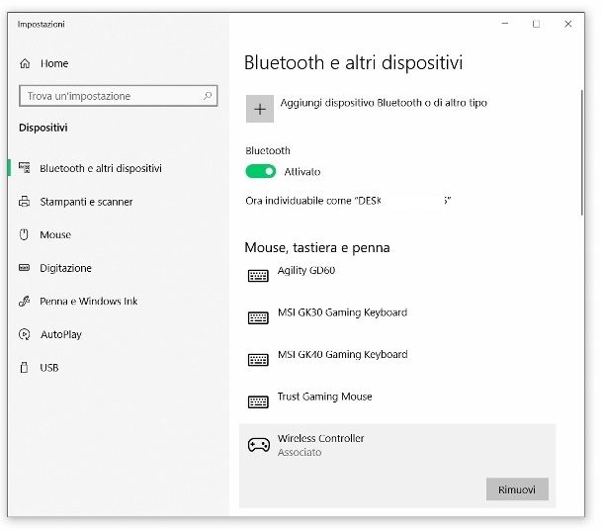The height and width of the screenshot is (530, 603).
Task: Click the Associato status text
Action: pos(300,452)
